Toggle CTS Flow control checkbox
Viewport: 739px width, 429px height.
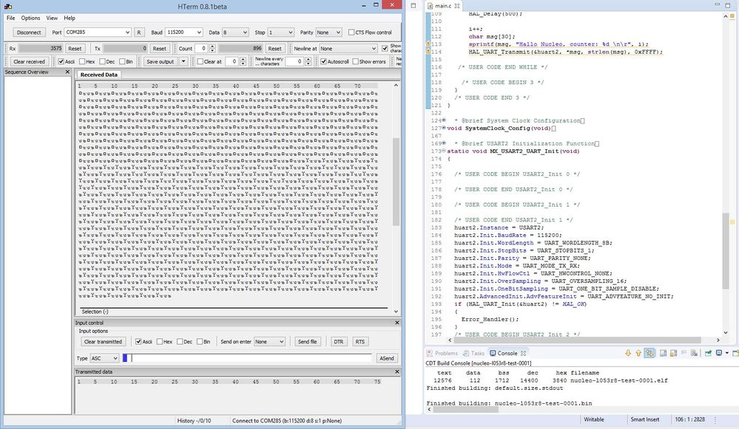(351, 32)
